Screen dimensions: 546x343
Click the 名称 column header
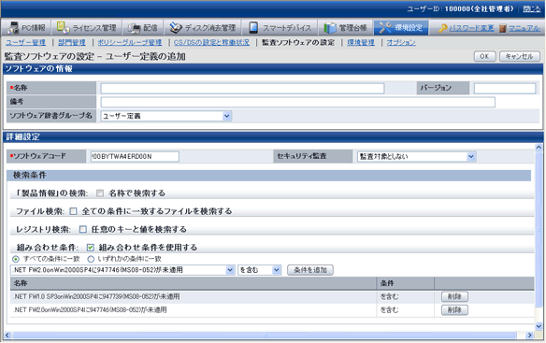click(194, 283)
